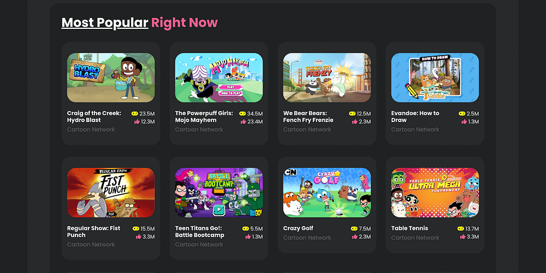The height and width of the screenshot is (273, 546).
Task: Click thumbs-up icon on Evandoe card
Action: 464,122
